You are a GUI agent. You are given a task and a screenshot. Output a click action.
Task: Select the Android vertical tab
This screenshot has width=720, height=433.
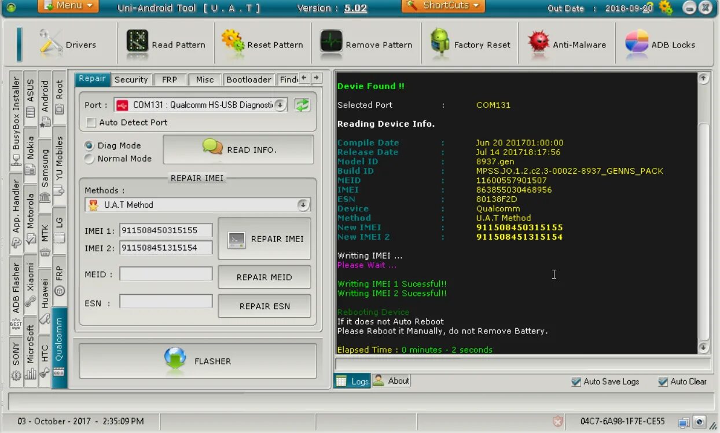click(45, 103)
